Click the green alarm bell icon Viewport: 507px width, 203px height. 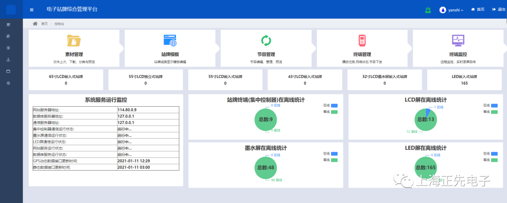coord(428,10)
